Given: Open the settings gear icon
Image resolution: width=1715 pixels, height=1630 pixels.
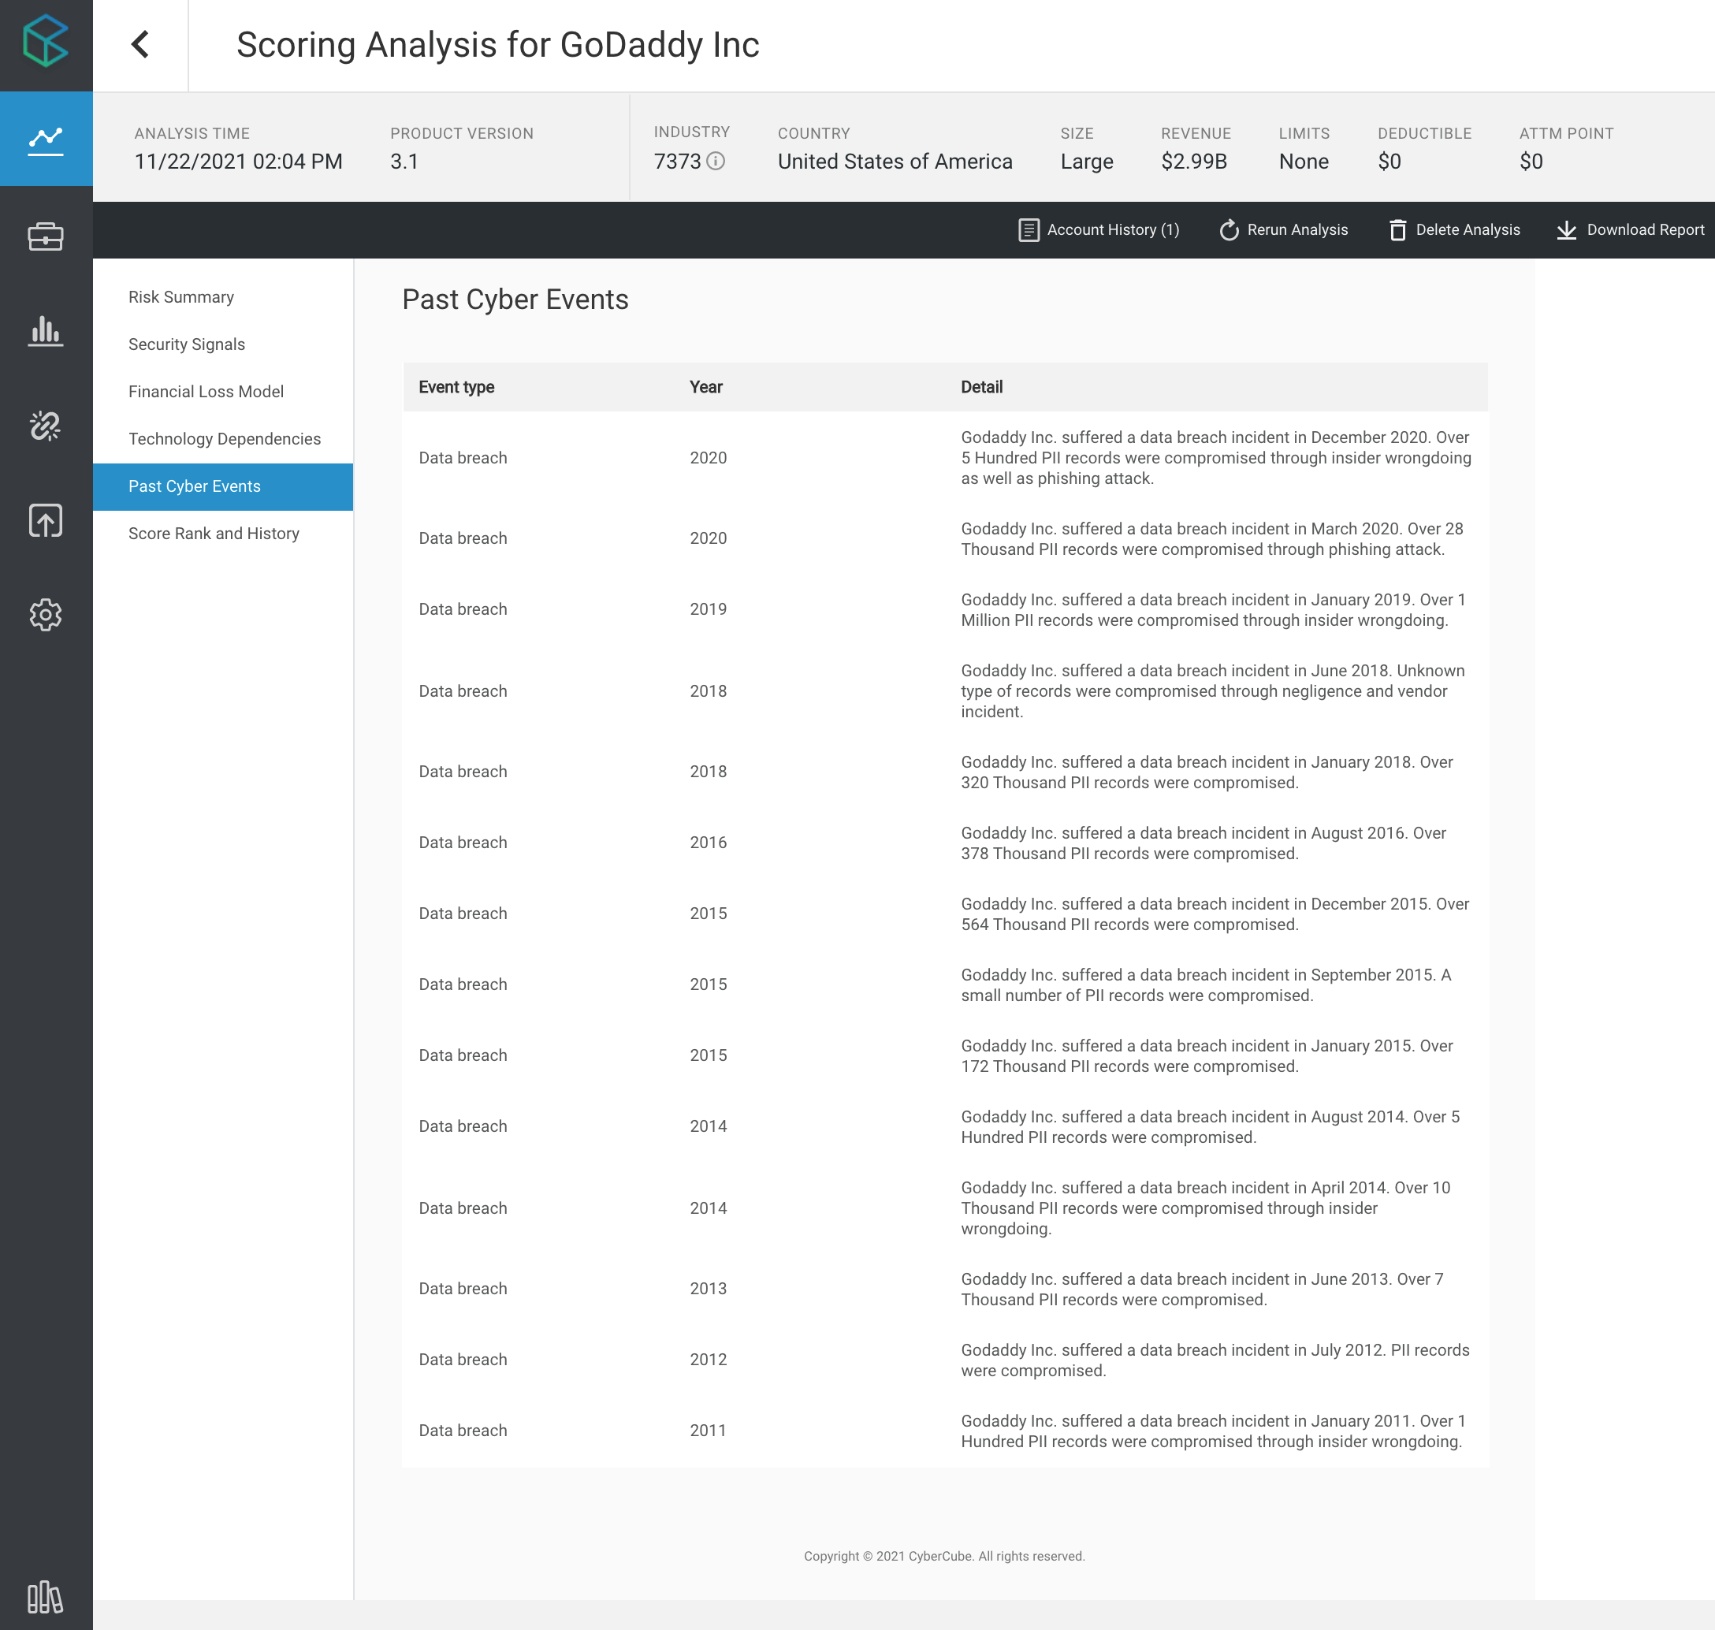Looking at the screenshot, I should (x=44, y=614).
